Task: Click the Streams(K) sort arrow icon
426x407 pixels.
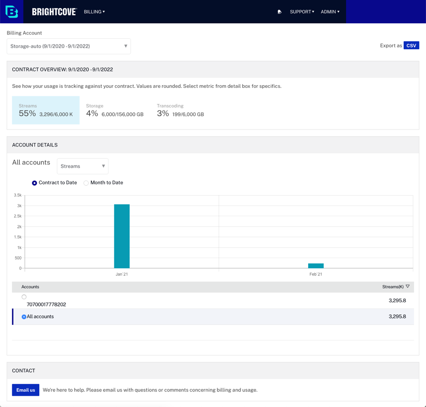Action: pos(408,286)
